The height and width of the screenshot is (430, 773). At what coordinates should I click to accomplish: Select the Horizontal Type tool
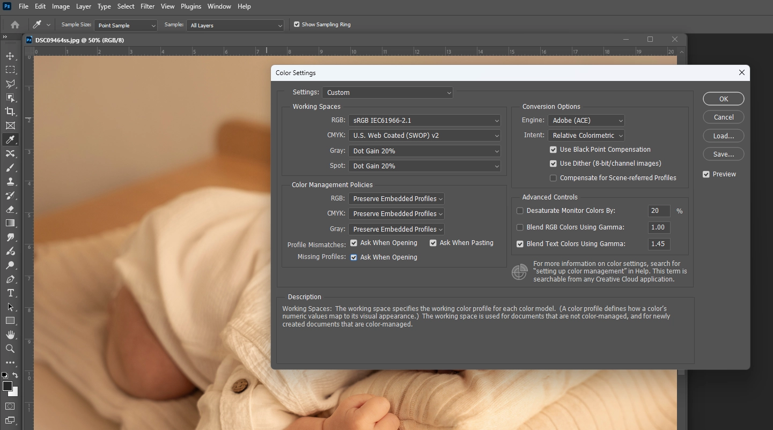pyautogui.click(x=10, y=293)
